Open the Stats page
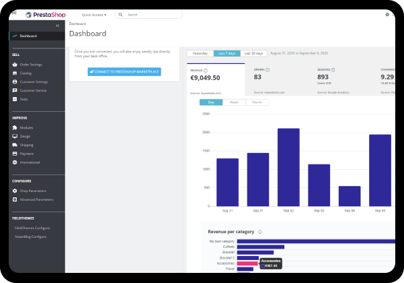 tap(24, 99)
